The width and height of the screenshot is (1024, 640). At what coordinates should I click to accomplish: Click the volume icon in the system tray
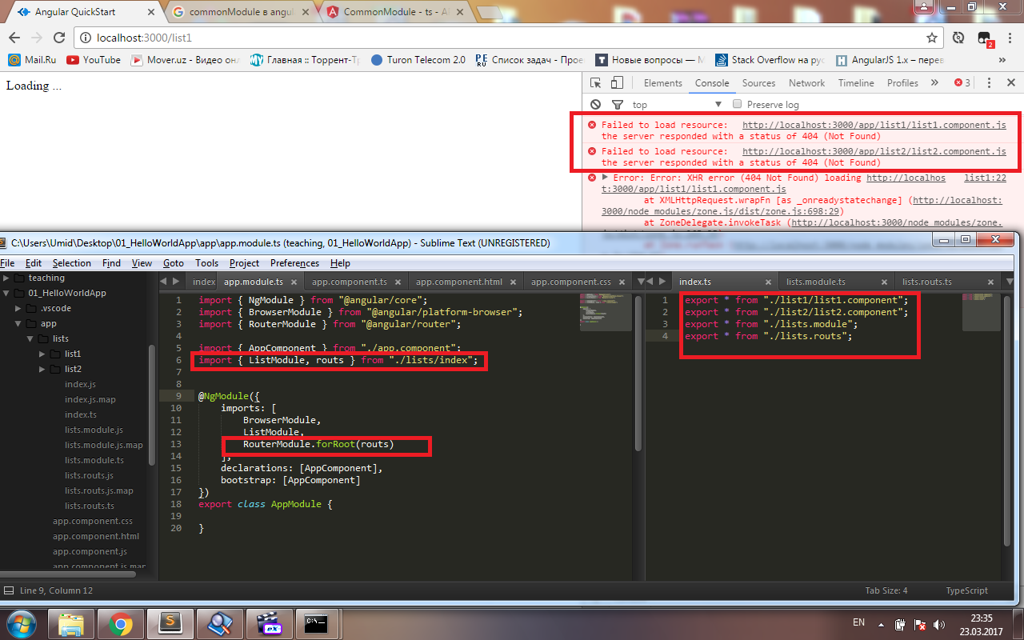[939, 624]
